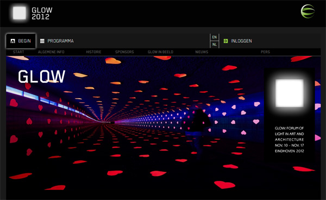
Task: Open GLOW IN BEELD section
Action: pyautogui.click(x=160, y=52)
